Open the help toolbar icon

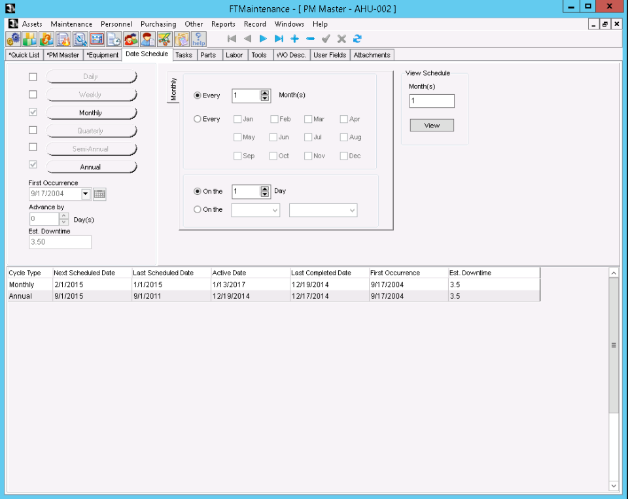198,39
